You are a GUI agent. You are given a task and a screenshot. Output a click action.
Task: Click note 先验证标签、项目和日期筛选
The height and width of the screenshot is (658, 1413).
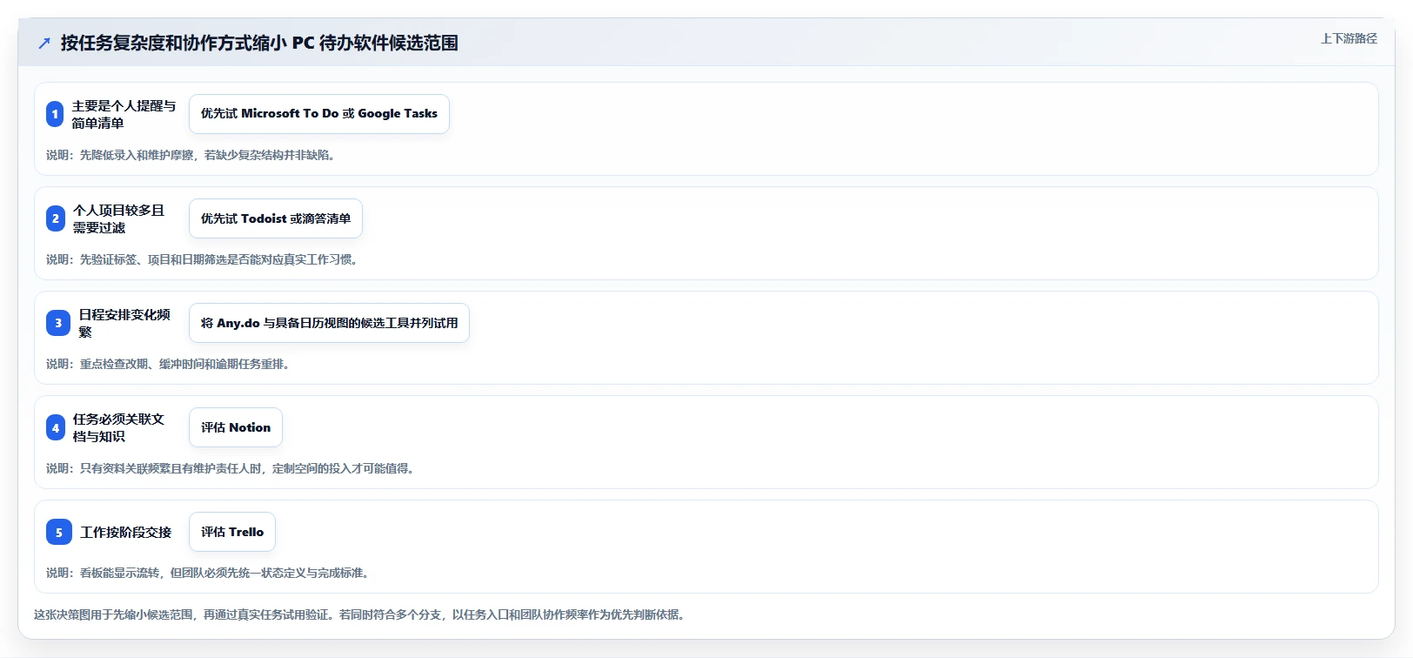[x=202, y=259]
